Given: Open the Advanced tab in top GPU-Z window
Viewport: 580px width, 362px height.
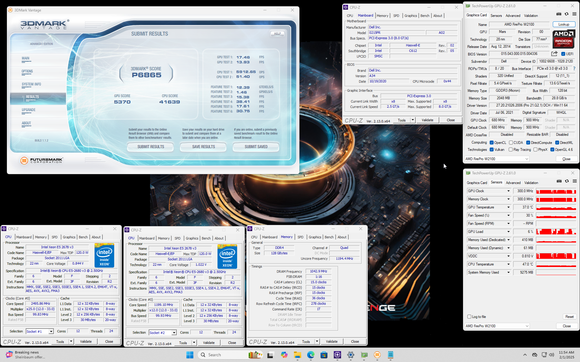Looking at the screenshot, I should (x=513, y=16).
